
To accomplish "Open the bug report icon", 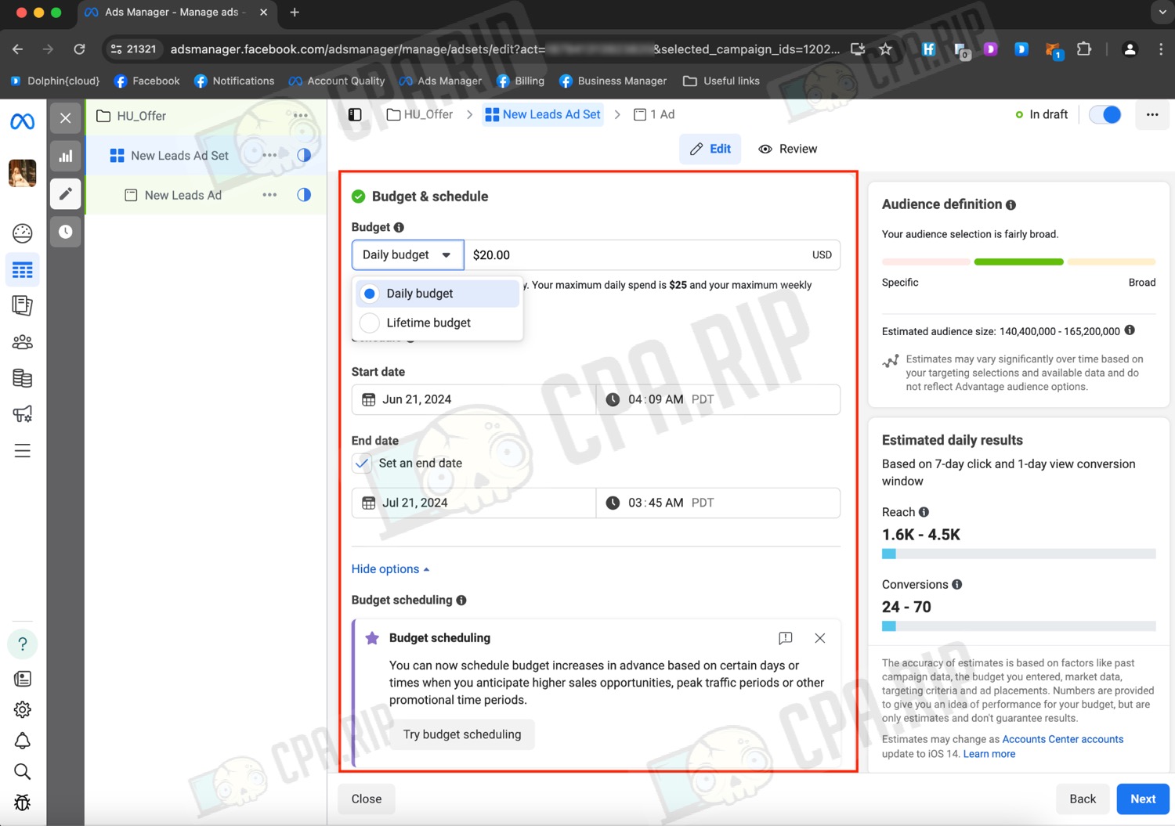I will click(23, 803).
